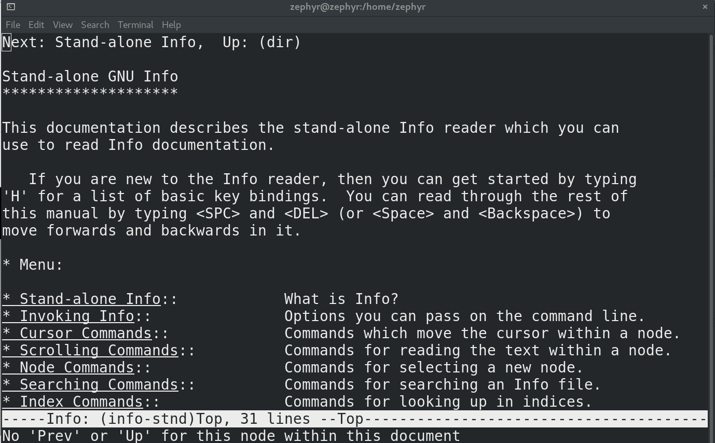Image resolution: width=715 pixels, height=443 pixels.
Task: Open the Help menu
Action: (x=171, y=25)
